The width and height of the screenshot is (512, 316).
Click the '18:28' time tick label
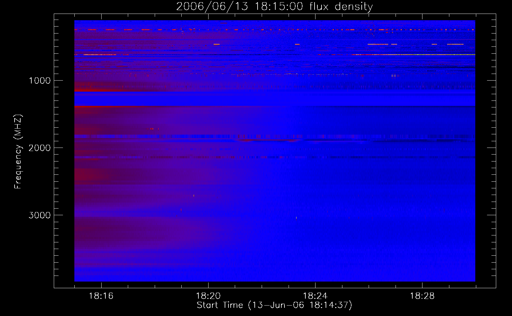click(422, 296)
